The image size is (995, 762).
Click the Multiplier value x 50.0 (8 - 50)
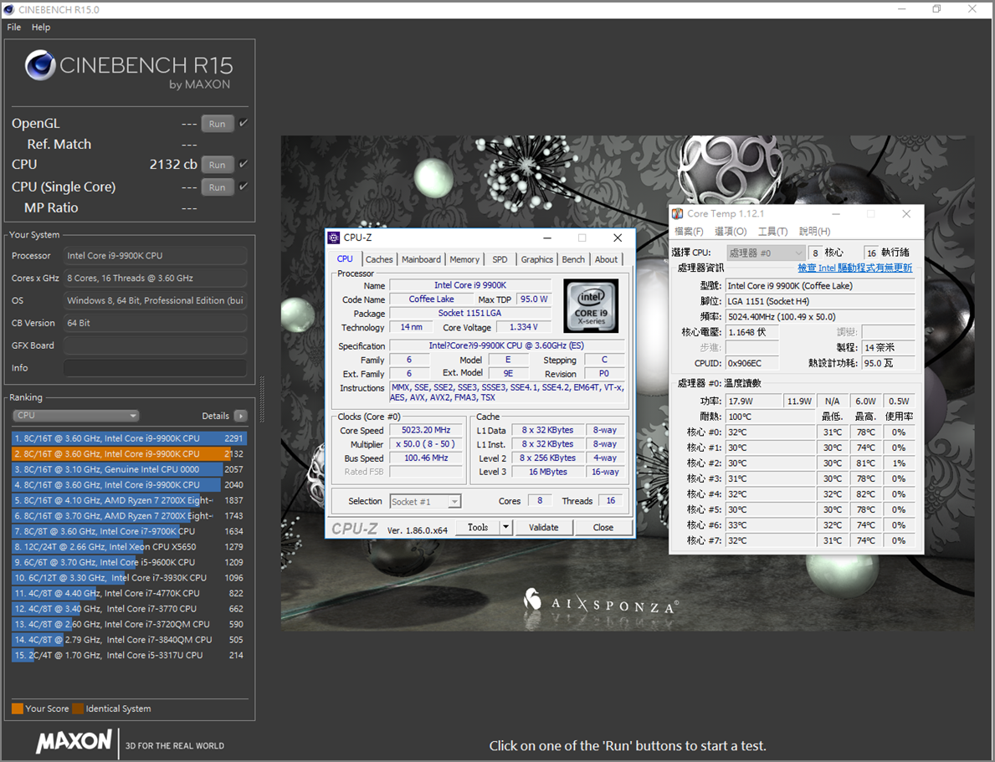pos(426,444)
